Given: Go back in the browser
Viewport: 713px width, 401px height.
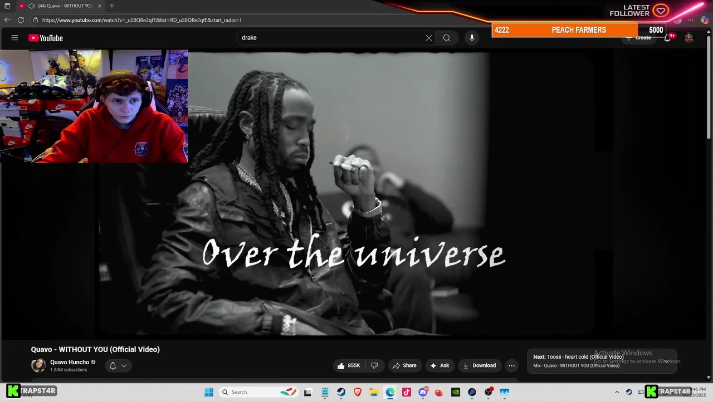Looking at the screenshot, I should click(x=7, y=20).
